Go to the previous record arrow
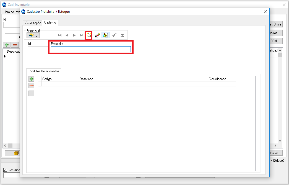Viewport: 289px width, 185px height. pyautogui.click(x=67, y=35)
